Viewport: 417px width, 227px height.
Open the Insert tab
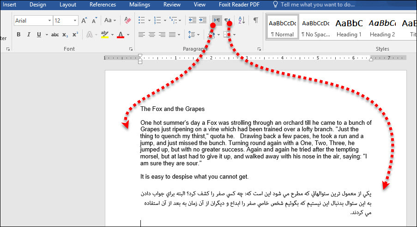tap(9, 5)
